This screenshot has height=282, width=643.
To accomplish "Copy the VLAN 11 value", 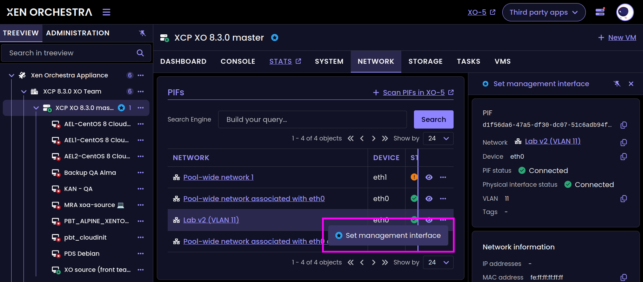I will [x=624, y=199].
